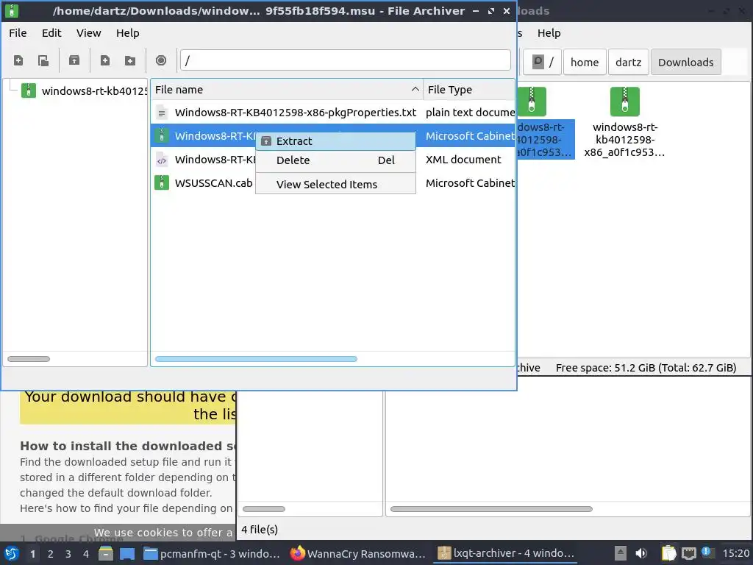Open the View menu in File Archiver
Image resolution: width=753 pixels, height=565 pixels.
click(x=89, y=33)
